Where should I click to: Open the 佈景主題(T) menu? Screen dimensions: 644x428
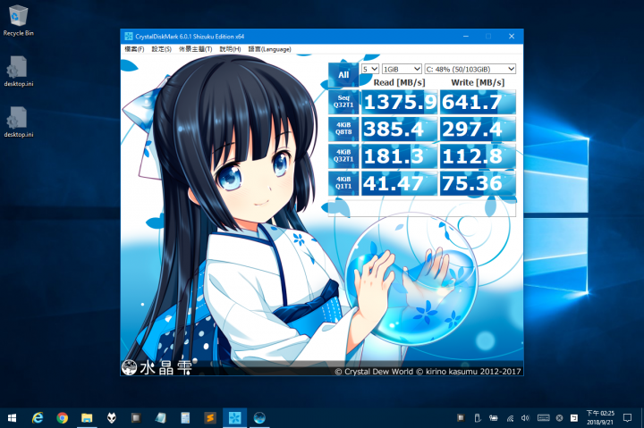pos(196,49)
